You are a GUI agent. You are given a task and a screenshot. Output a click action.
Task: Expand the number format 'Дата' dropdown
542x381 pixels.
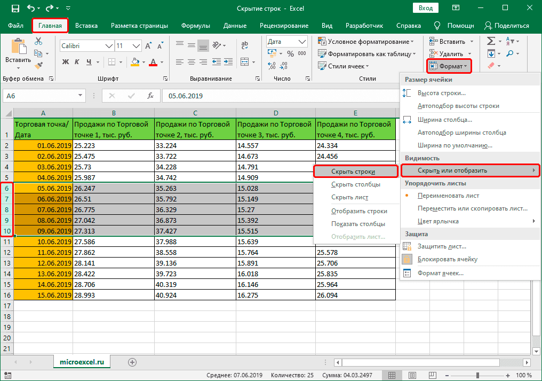[303, 42]
